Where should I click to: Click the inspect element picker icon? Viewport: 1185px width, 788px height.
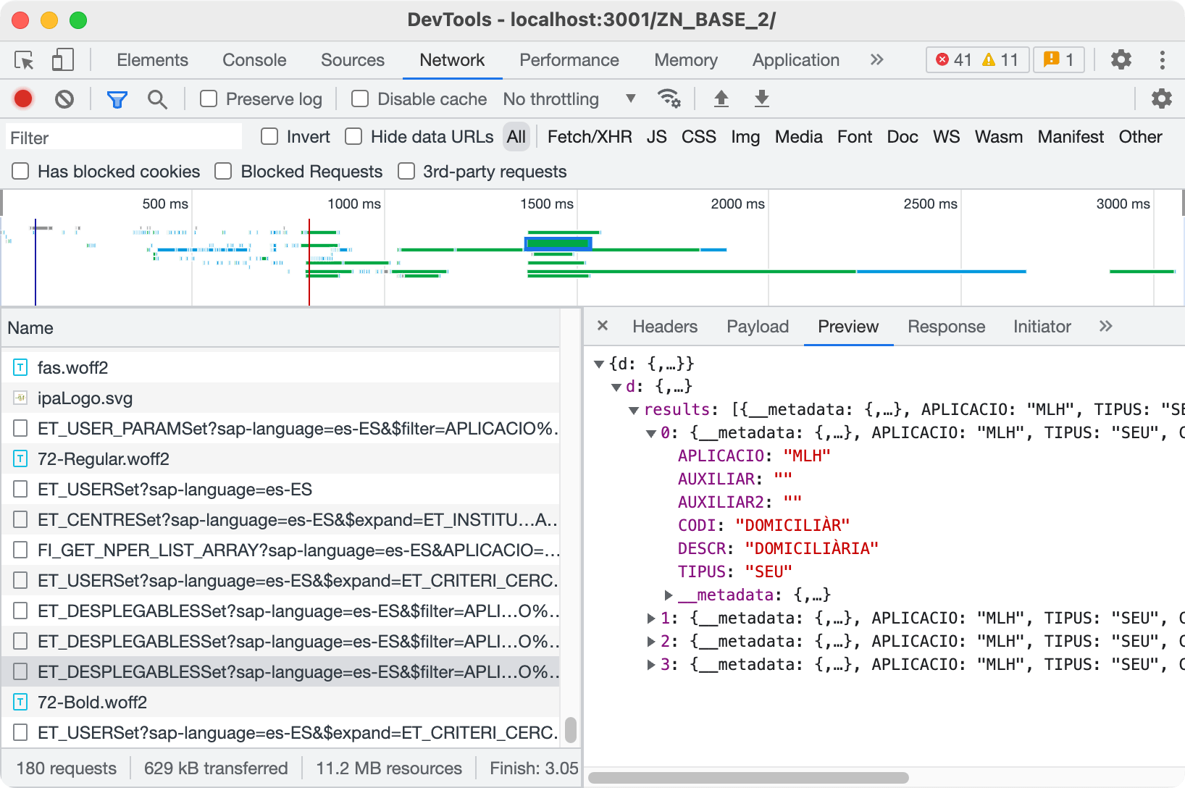pos(24,60)
